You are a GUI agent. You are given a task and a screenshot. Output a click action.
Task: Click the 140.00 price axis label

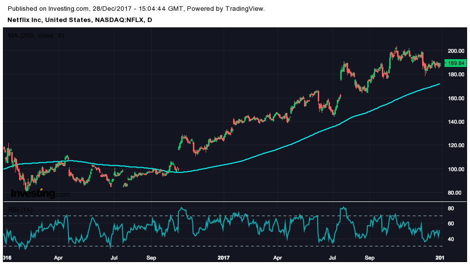click(456, 122)
